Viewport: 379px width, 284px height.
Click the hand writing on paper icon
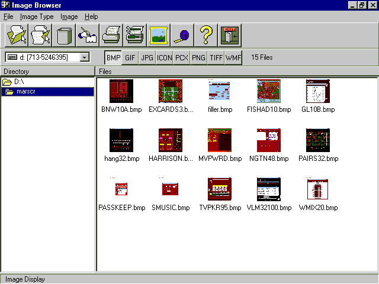click(88, 35)
